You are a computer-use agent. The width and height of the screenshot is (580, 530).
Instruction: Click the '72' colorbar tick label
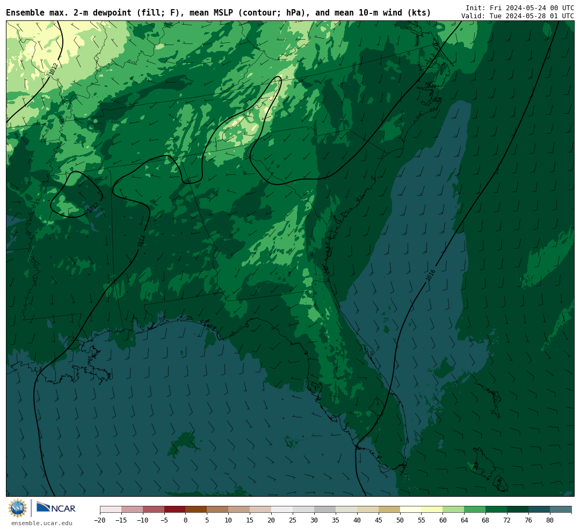coord(508,520)
